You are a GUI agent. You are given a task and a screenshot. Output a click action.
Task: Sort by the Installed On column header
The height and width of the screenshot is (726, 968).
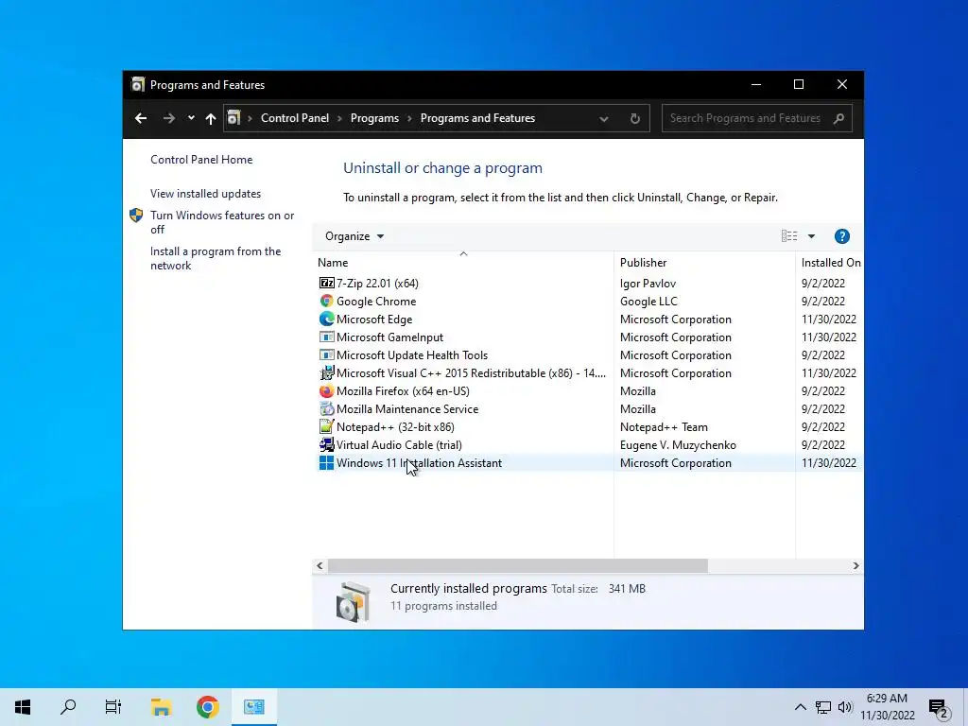point(830,263)
